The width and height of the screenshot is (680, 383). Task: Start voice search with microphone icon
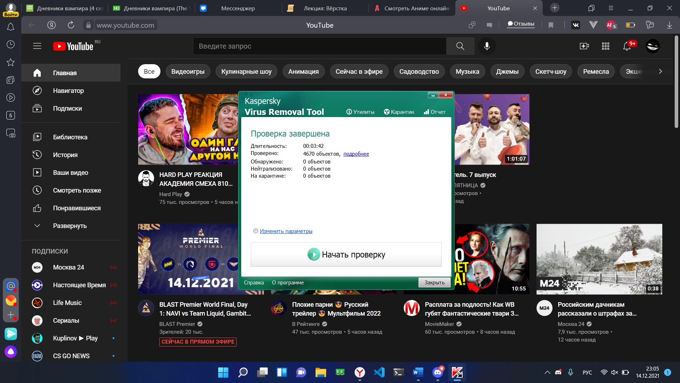(x=487, y=46)
